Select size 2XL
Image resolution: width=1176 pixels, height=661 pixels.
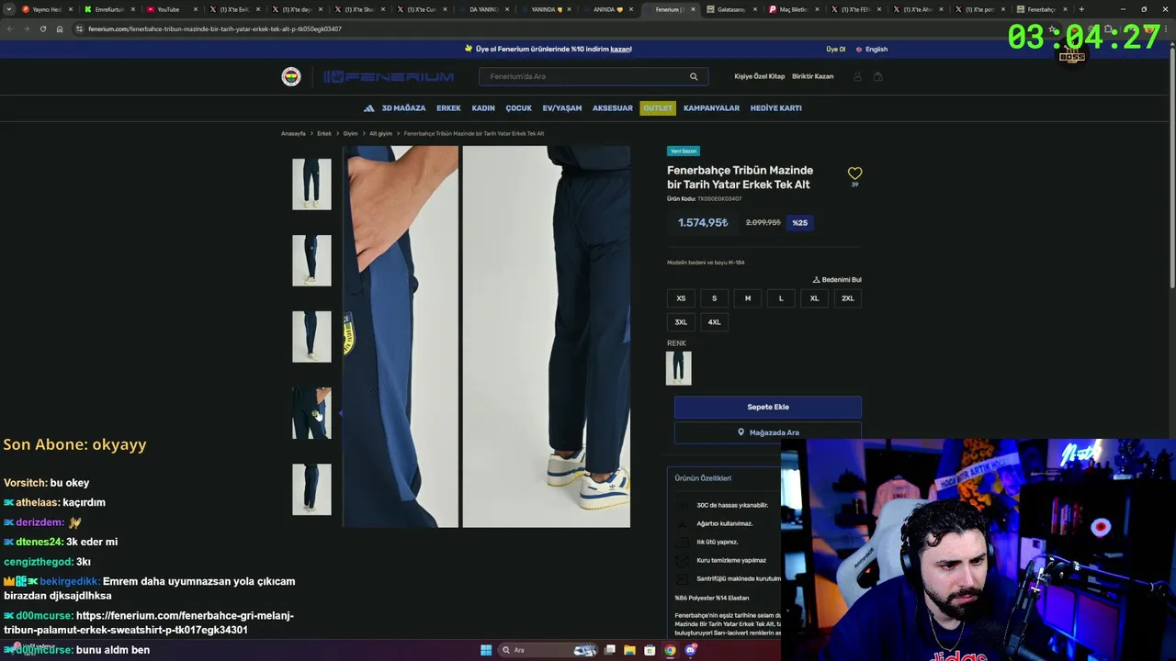[x=848, y=298]
